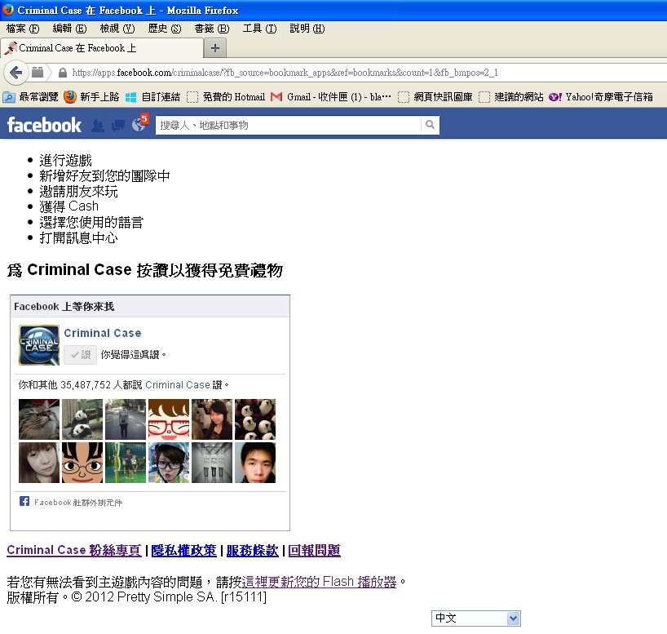
Task: Click Criminal Case link in the likes count line
Action: [178, 385]
